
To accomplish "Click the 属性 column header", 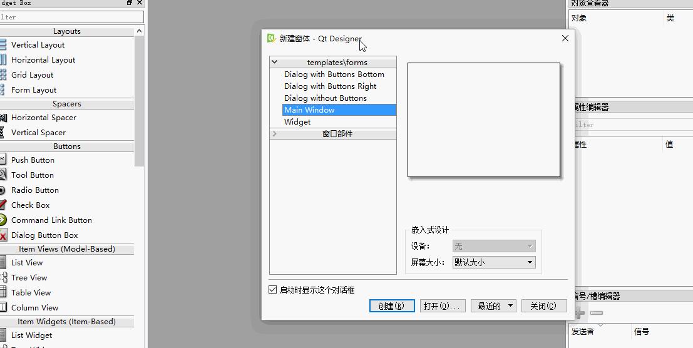I will [x=580, y=145].
